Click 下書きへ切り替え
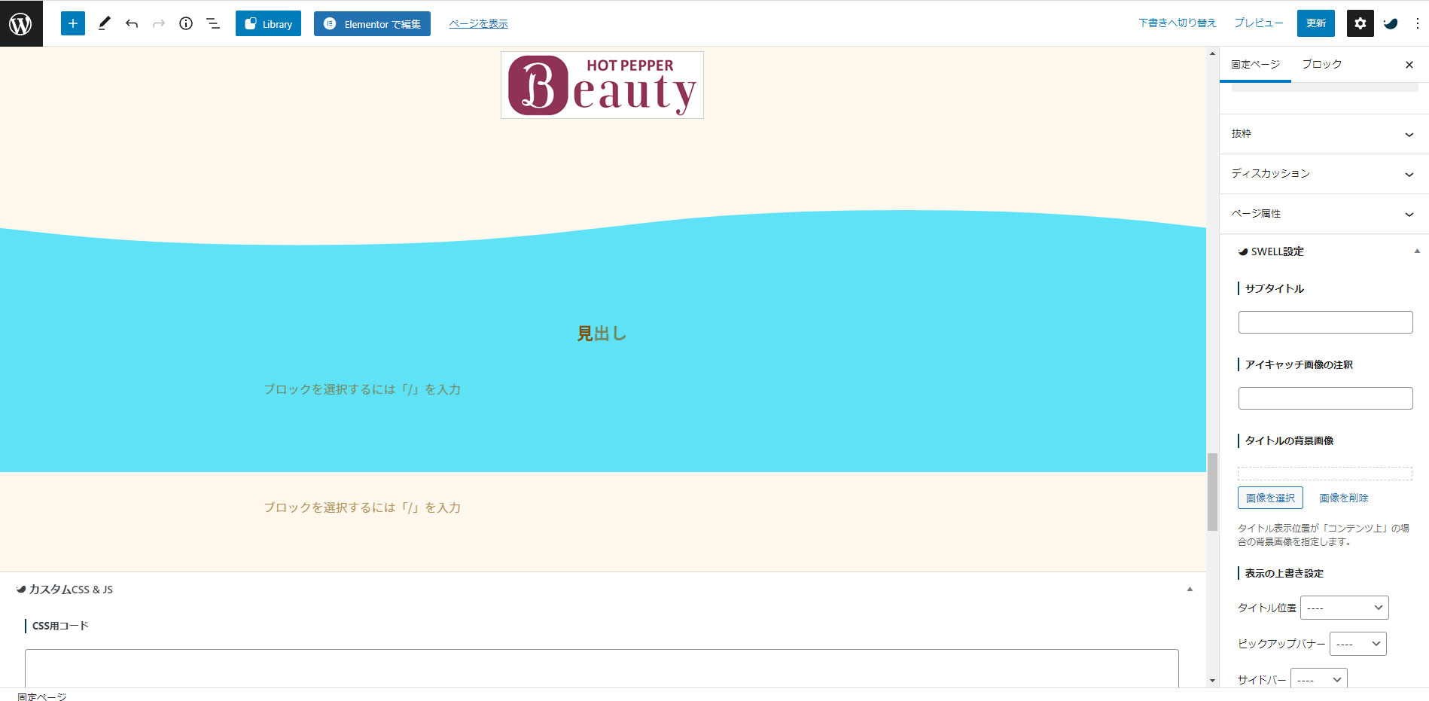 tap(1178, 23)
